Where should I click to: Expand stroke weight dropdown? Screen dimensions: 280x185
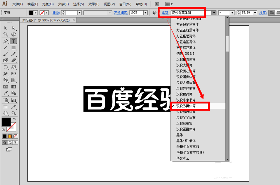pos(80,13)
